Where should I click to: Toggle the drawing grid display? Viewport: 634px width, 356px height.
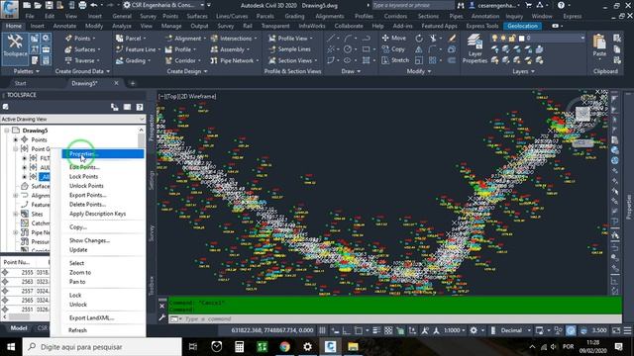[x=322, y=330]
